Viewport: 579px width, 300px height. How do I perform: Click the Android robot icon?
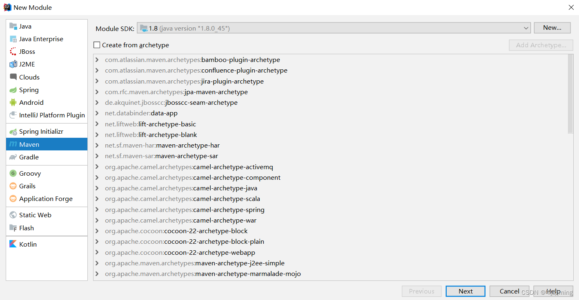click(x=13, y=103)
